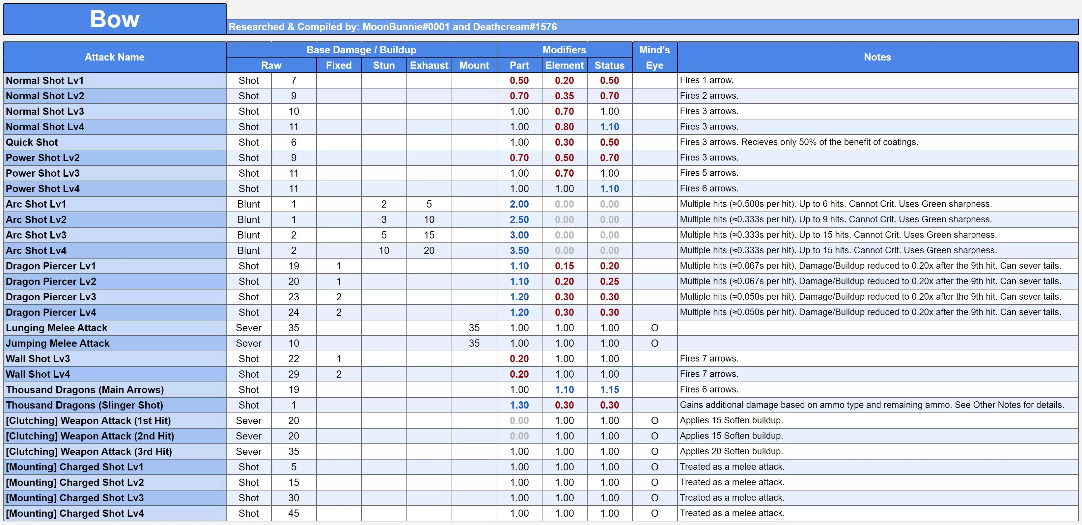
Task: Select the Normal Shot Lv1 row name
Action: coord(45,81)
